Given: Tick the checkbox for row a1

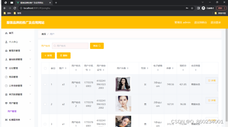Looking at the screenshot, I should point(45,124).
